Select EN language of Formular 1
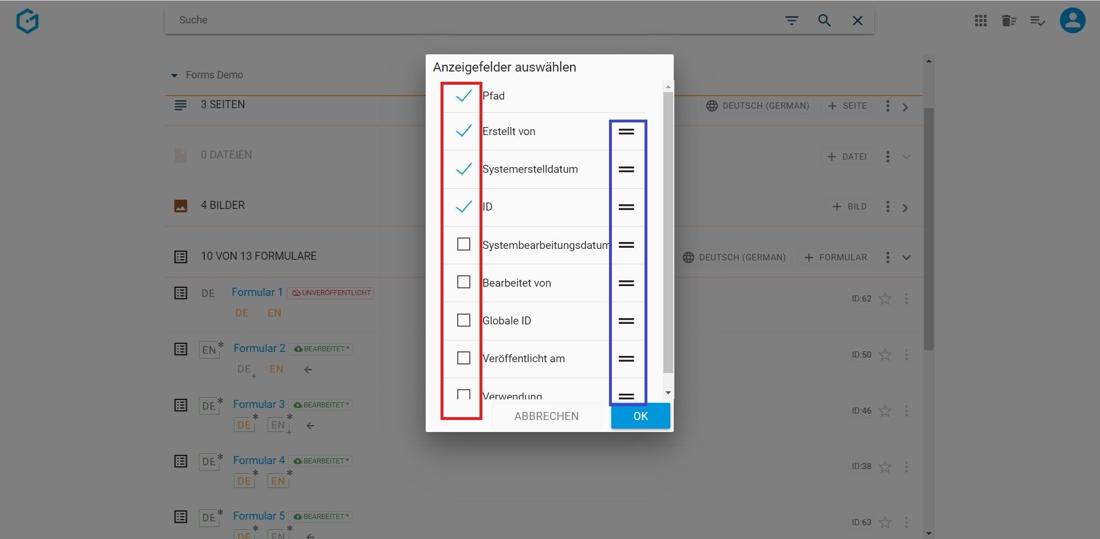Image resolution: width=1100 pixels, height=539 pixels. (274, 313)
